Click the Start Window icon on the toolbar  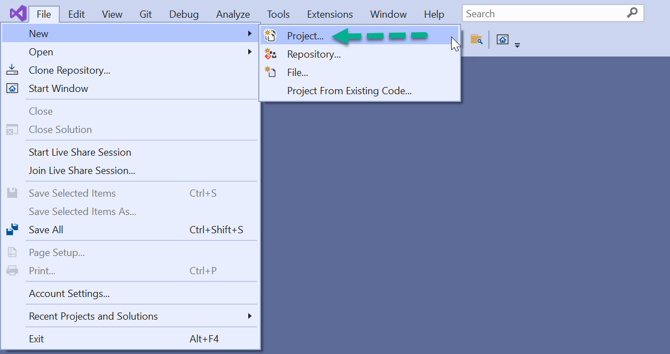coord(502,39)
